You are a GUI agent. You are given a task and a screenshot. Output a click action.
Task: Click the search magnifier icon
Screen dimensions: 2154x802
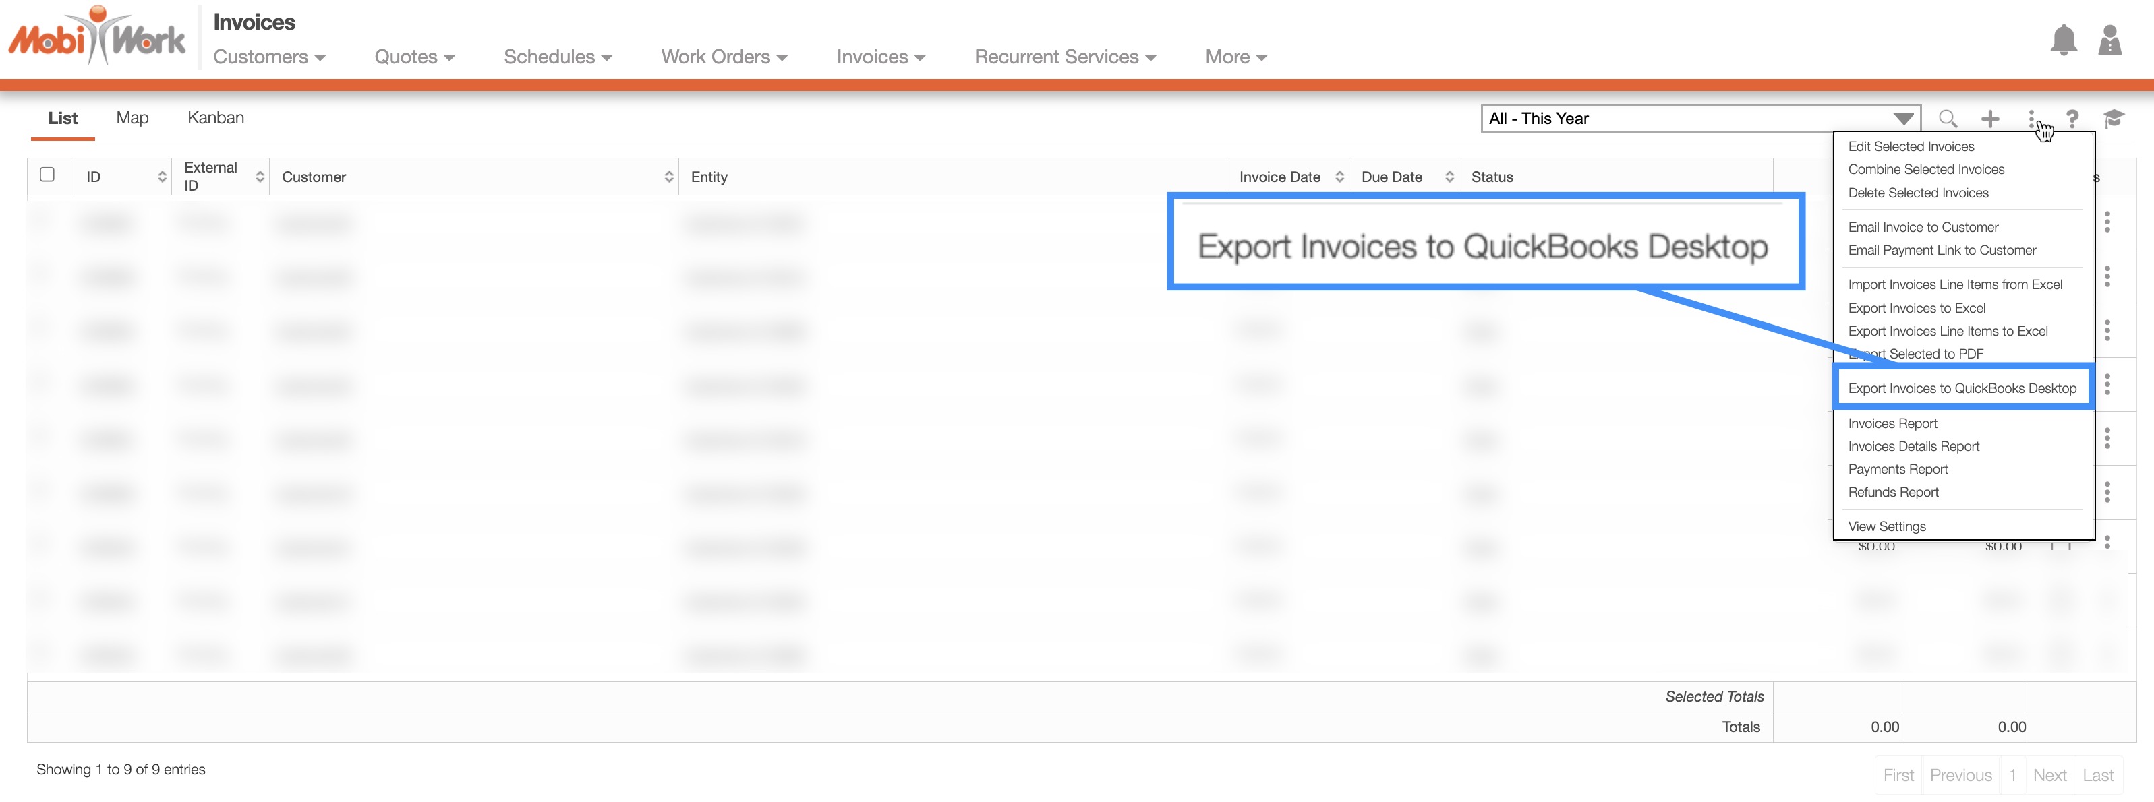click(1948, 119)
